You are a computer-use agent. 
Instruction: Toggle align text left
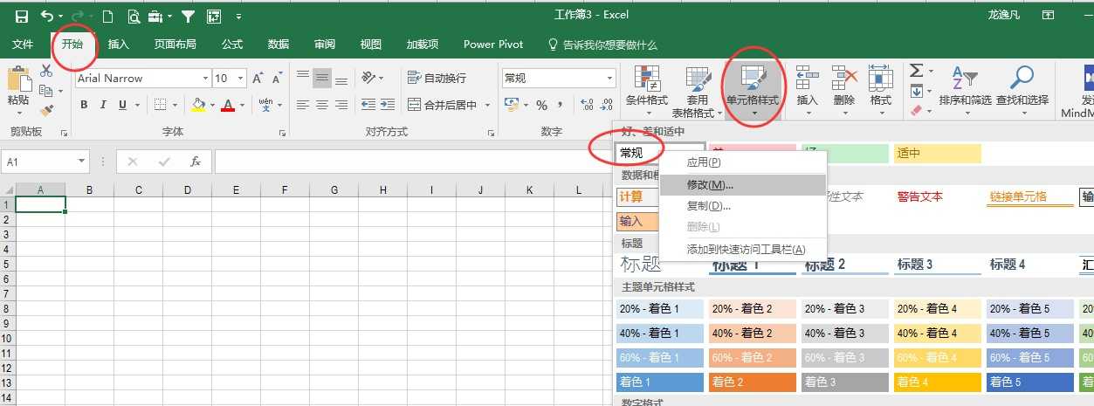click(303, 105)
